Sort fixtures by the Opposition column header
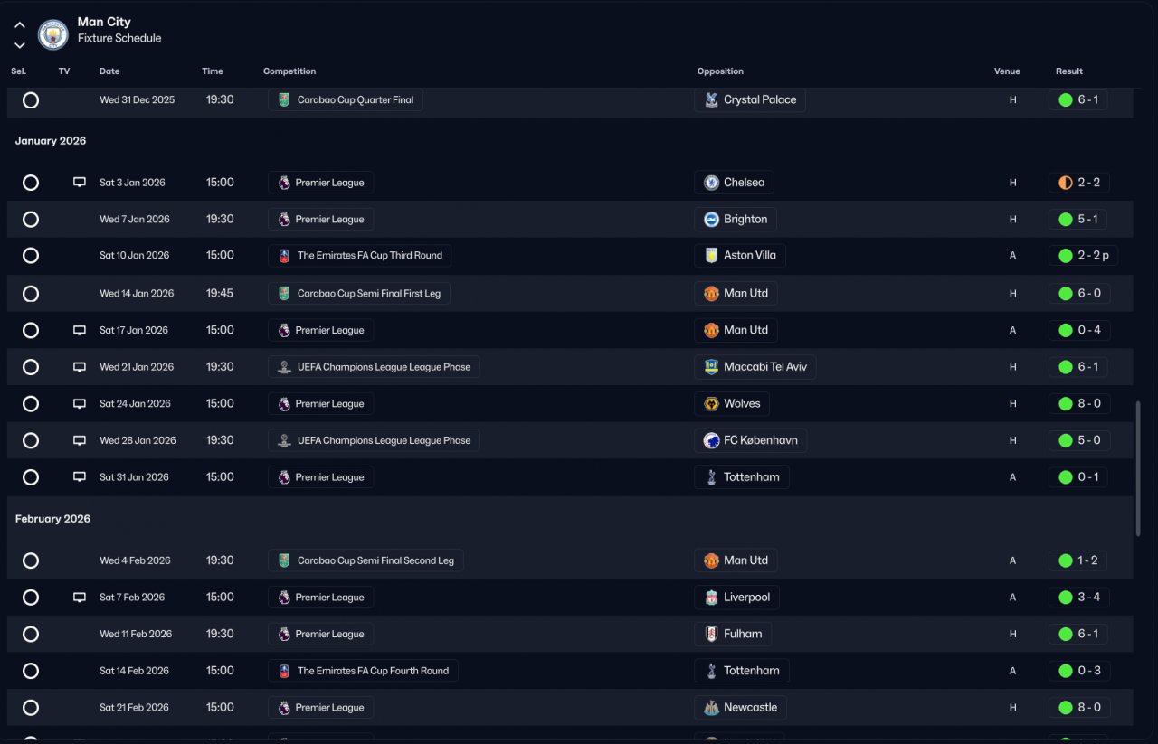 click(720, 71)
